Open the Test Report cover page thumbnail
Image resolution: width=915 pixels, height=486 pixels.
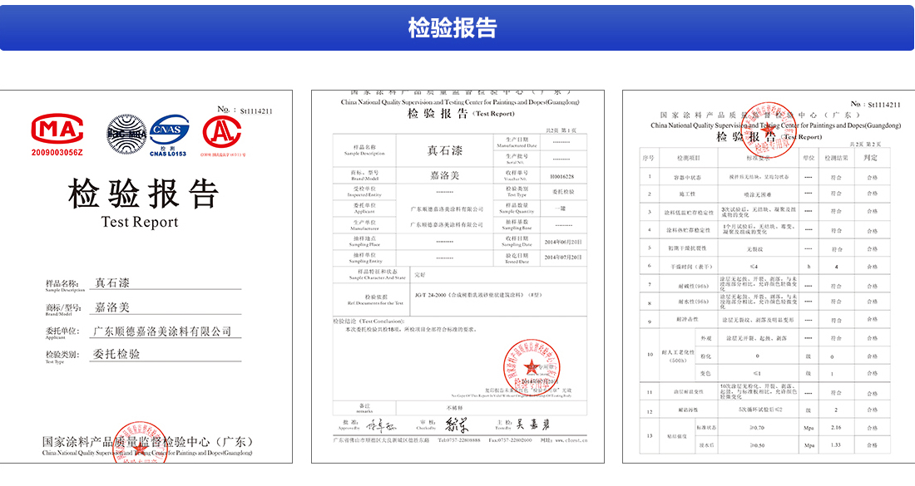[146, 277]
